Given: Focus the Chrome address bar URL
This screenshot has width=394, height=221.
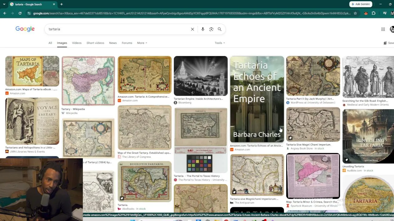Looking at the screenshot, I should coord(191,13).
